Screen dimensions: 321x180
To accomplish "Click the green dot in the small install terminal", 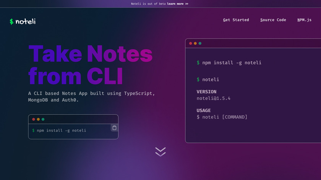I will coord(43,119).
